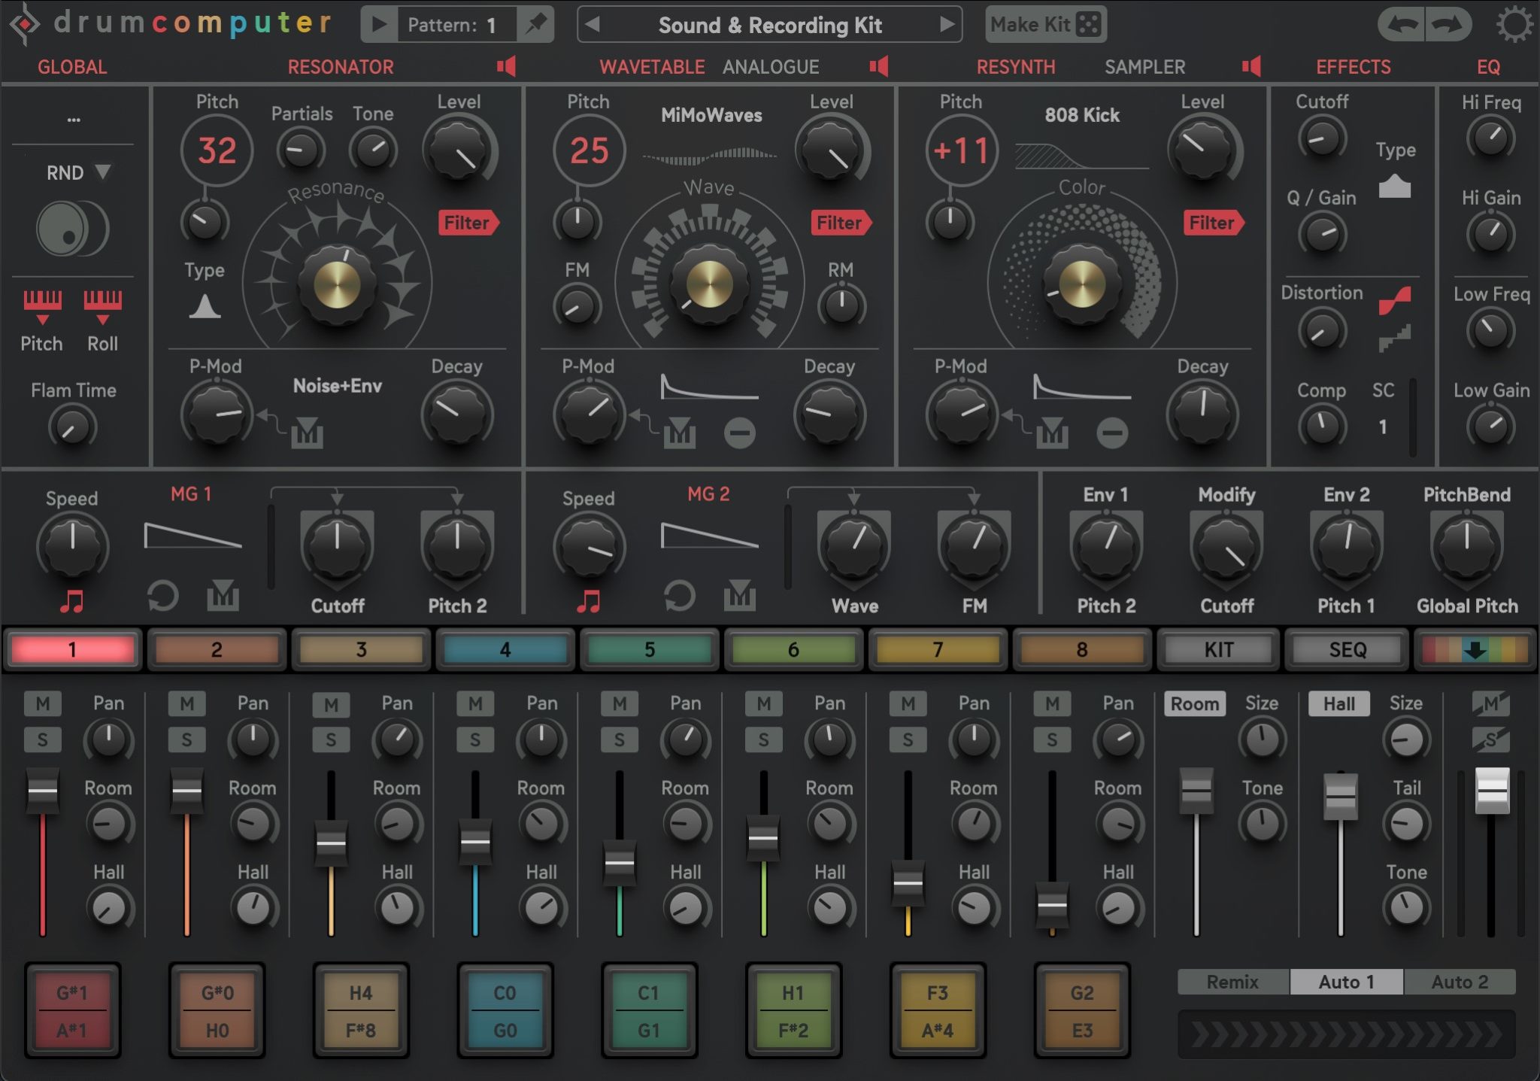Mute the Resonator engine speaker icon
Image resolution: width=1540 pixels, height=1081 pixels.
point(507,66)
